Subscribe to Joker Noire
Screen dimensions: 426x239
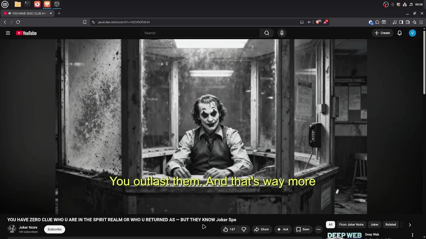point(55,229)
